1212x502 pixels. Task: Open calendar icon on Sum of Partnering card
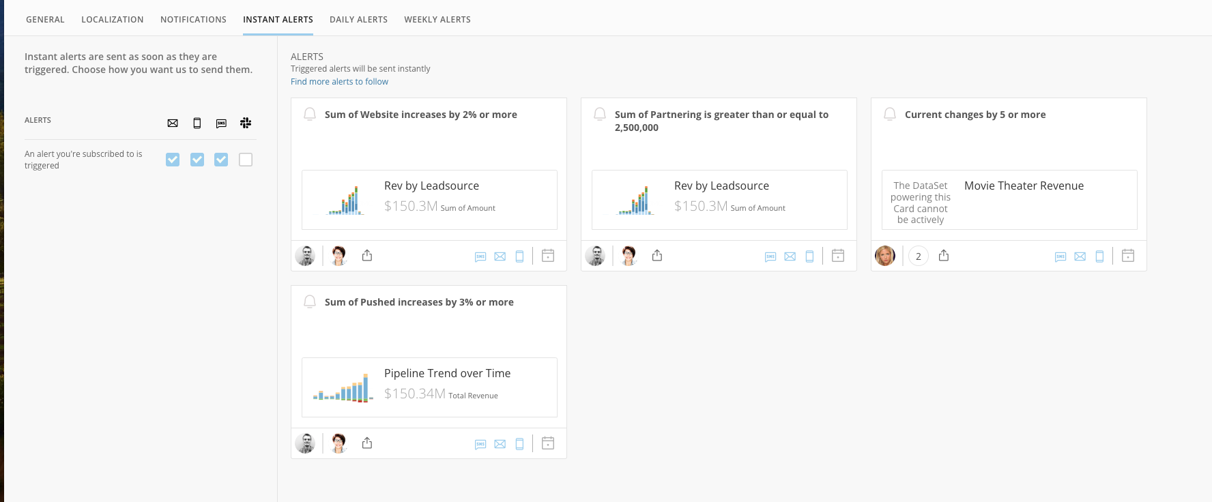(x=838, y=256)
